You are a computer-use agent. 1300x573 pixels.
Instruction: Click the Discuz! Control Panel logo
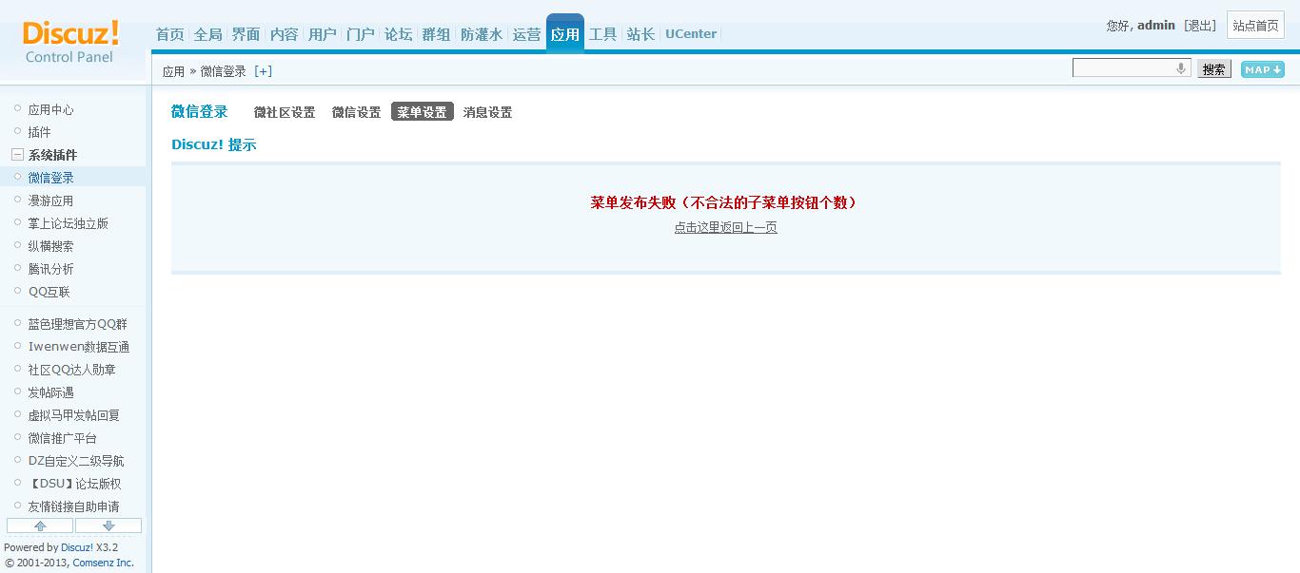coord(71,43)
